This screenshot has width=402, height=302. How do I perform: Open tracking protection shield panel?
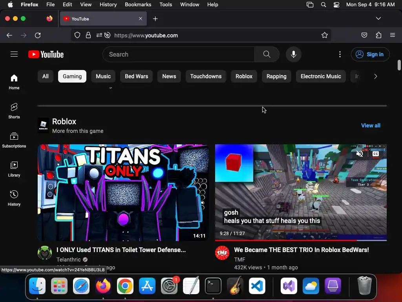[x=77, y=35]
